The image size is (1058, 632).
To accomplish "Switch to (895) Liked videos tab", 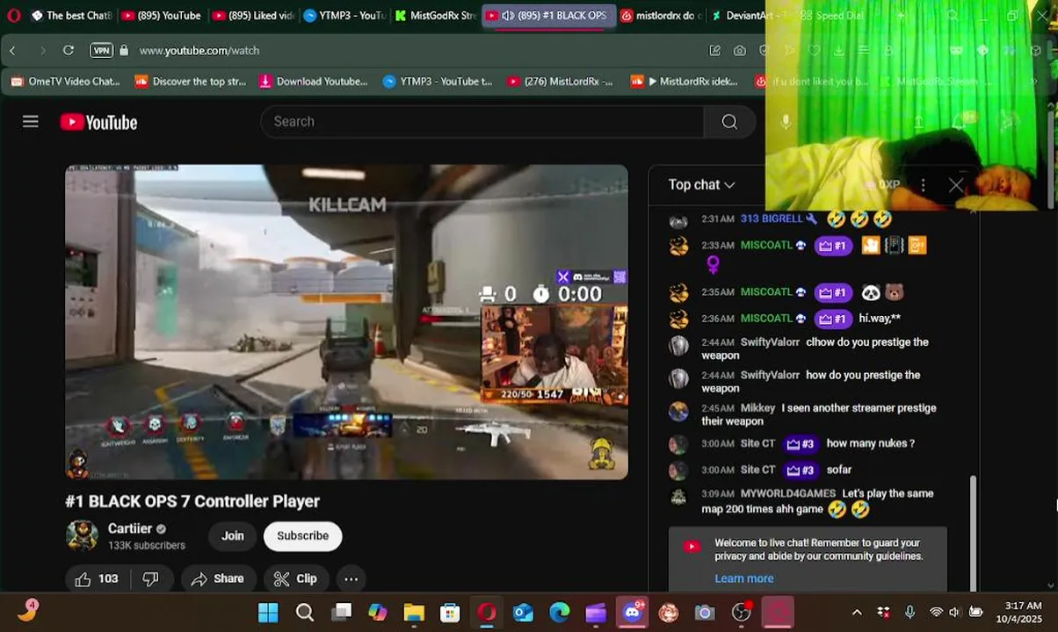I will pos(252,15).
